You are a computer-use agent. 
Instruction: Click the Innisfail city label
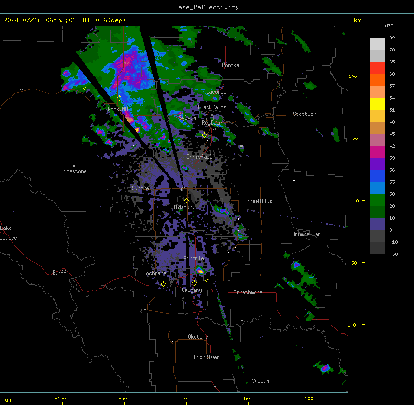(199, 157)
